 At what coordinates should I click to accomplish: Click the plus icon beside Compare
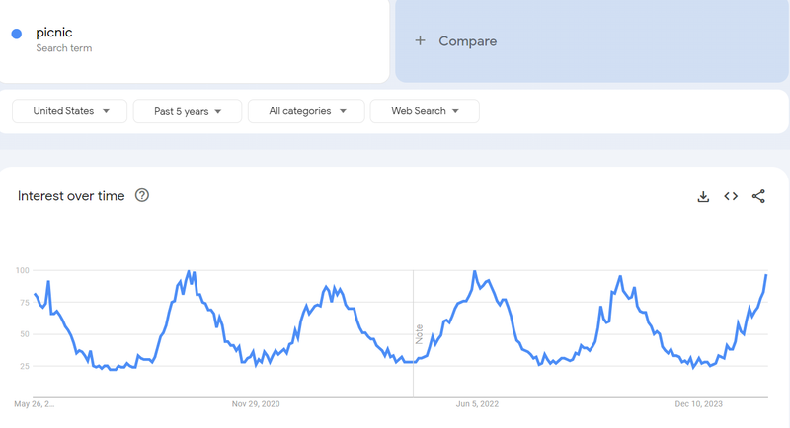click(x=420, y=40)
